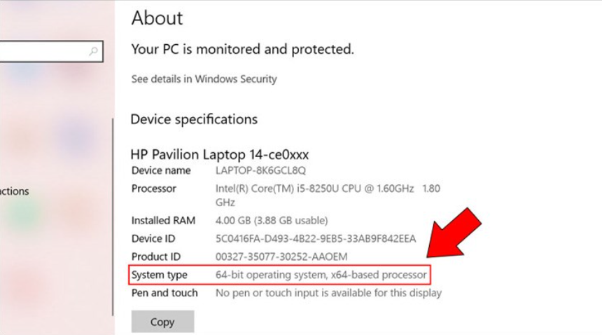Screen dimensions: 602x335
Task: Click the 4.00 GB installed RAM value
Action: click(272, 221)
